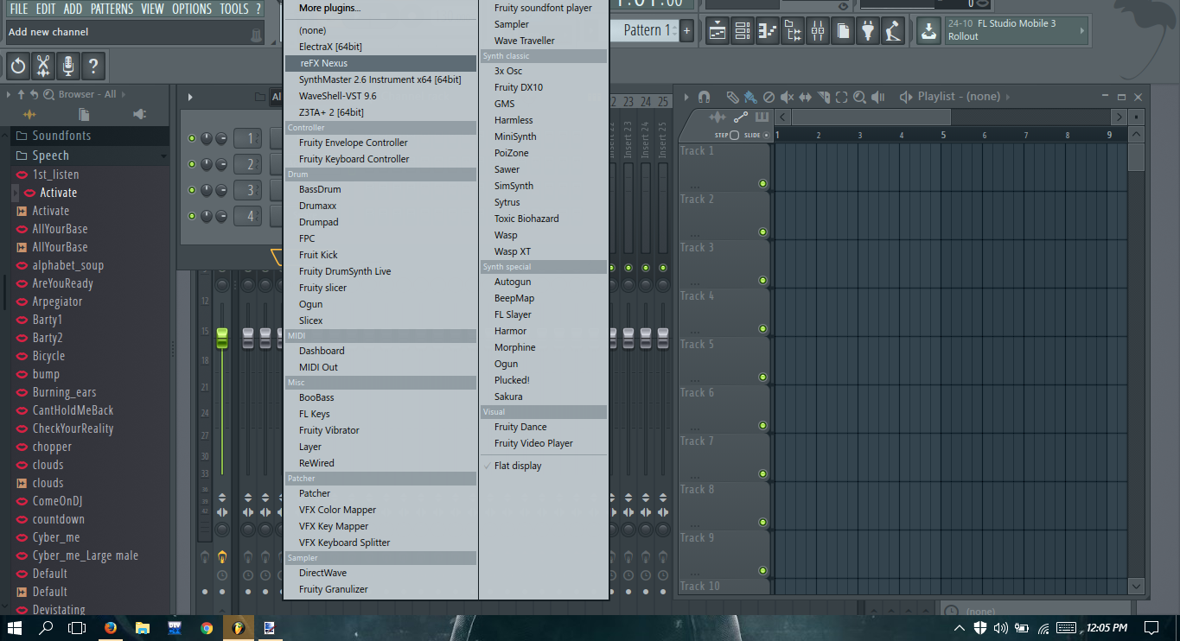Open the Playlist clip source arrow after (none)

coord(1008,97)
